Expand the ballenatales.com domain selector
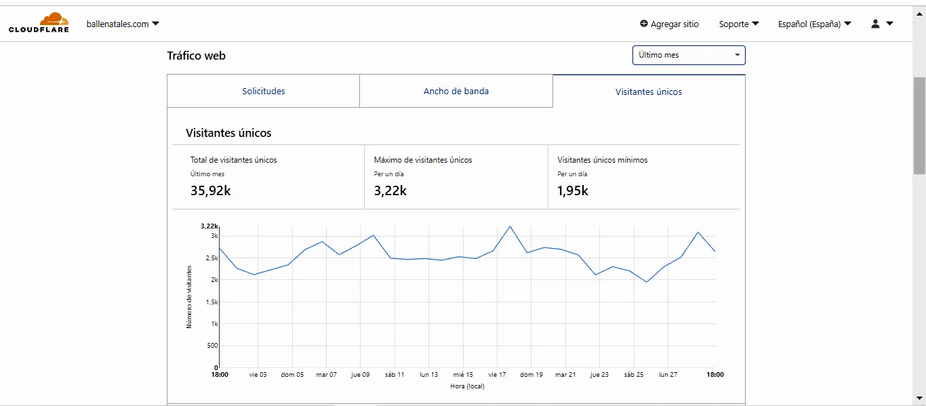Viewport: 926px width, 406px height. click(x=123, y=24)
